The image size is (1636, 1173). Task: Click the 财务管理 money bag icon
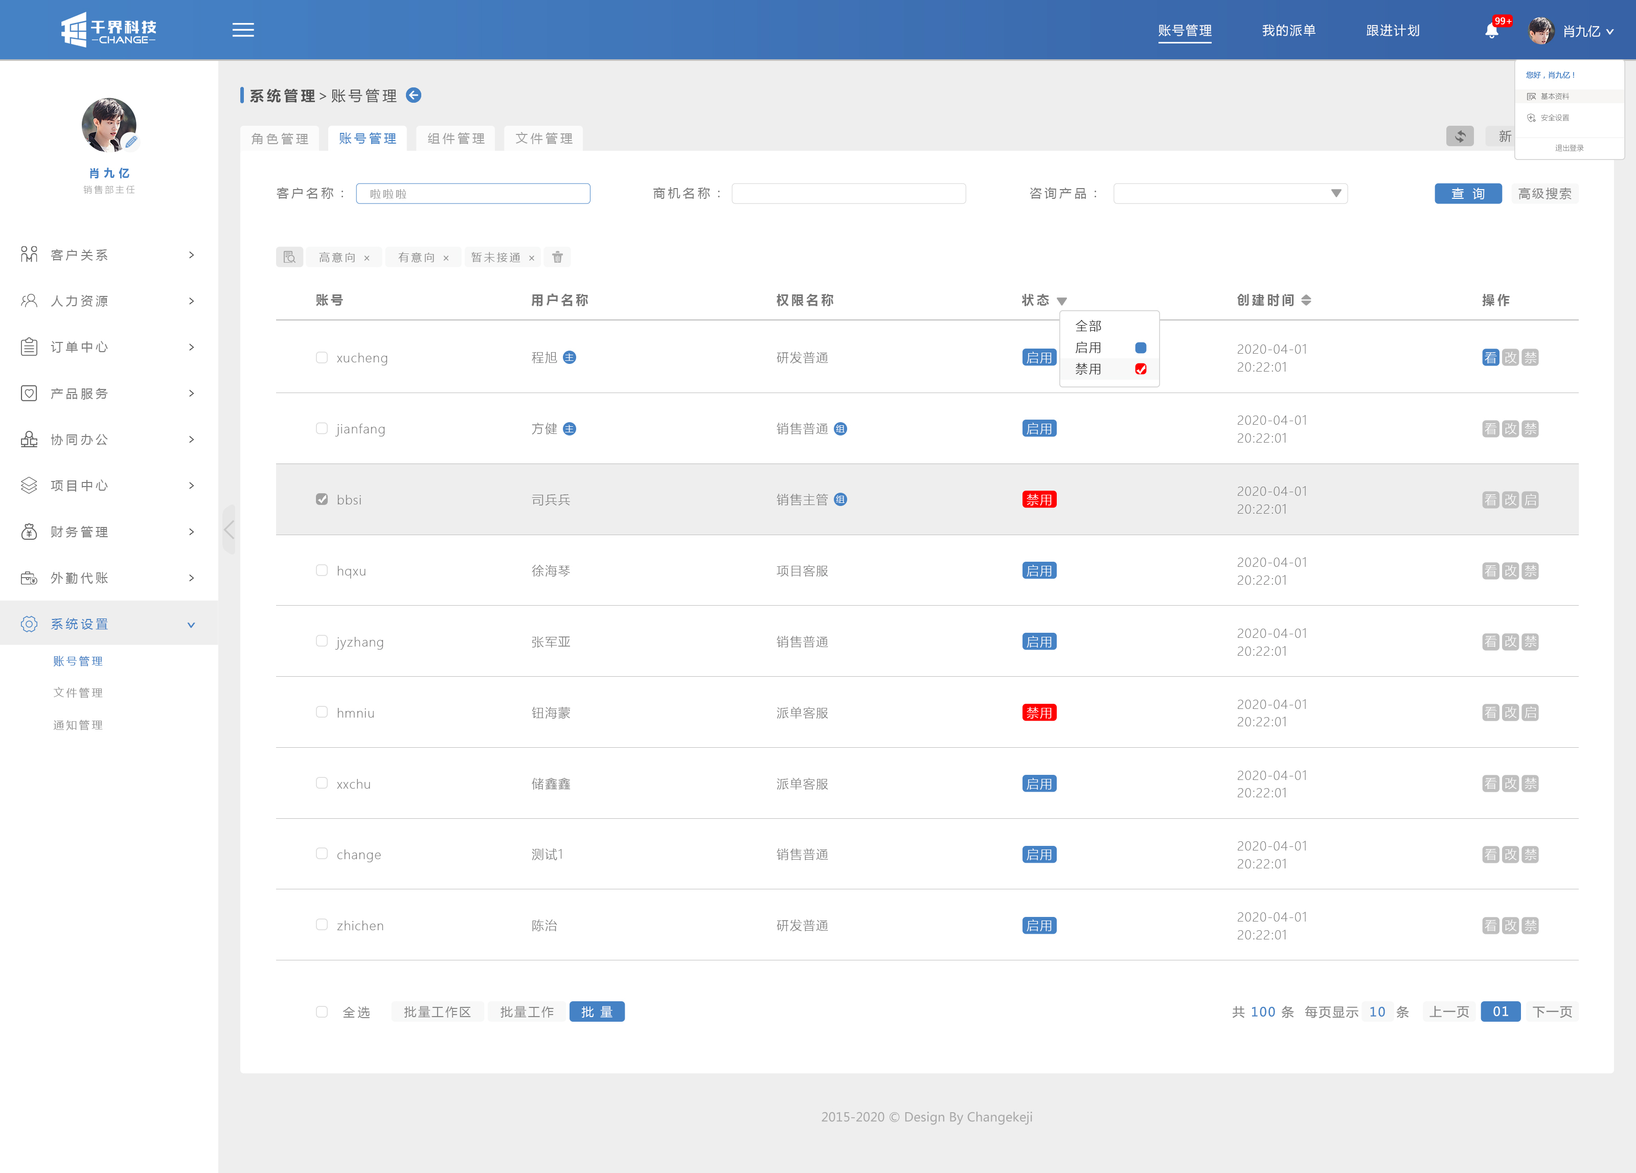pos(29,532)
